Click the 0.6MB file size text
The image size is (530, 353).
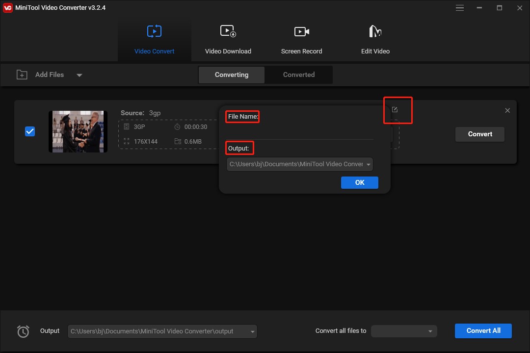193,142
